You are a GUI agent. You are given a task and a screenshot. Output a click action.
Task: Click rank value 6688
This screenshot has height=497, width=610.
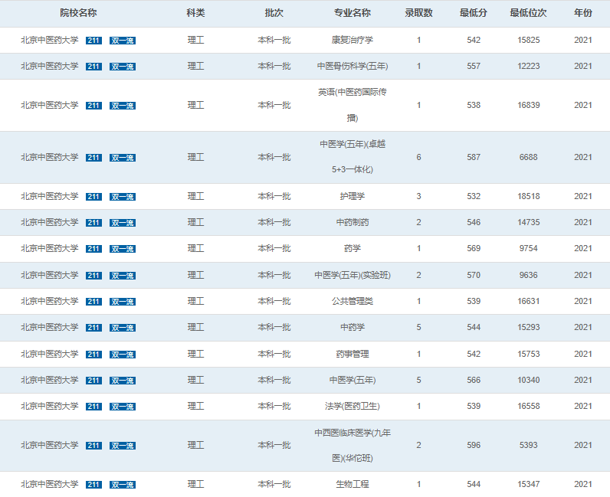coord(528,157)
